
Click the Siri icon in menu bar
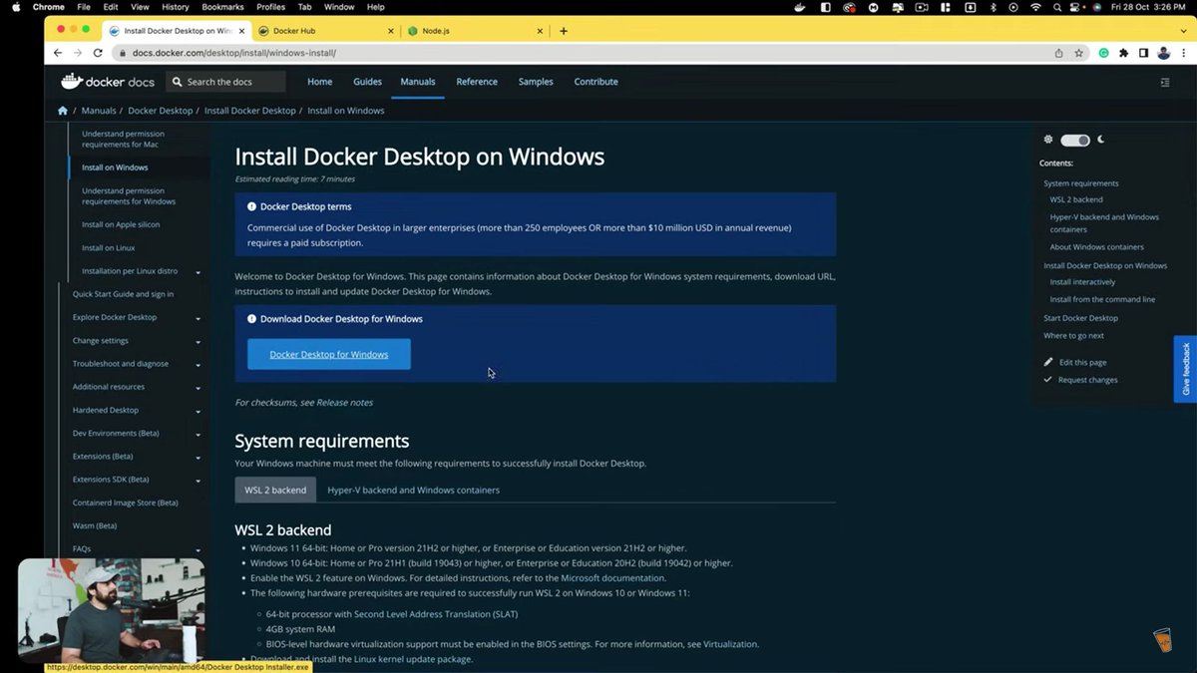click(x=1097, y=7)
